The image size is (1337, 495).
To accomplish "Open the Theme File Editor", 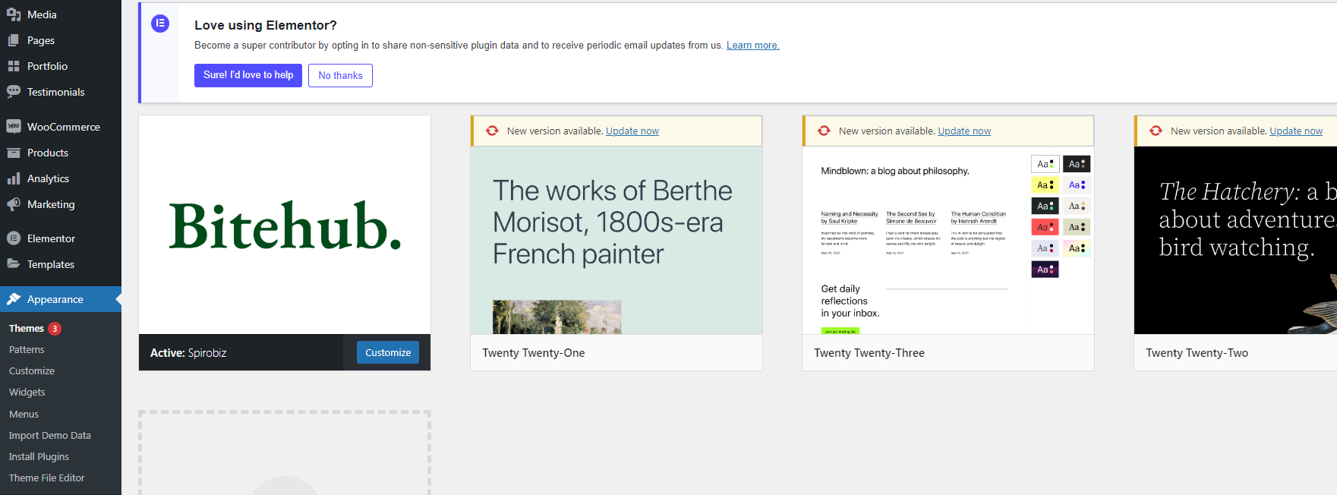I will (47, 478).
